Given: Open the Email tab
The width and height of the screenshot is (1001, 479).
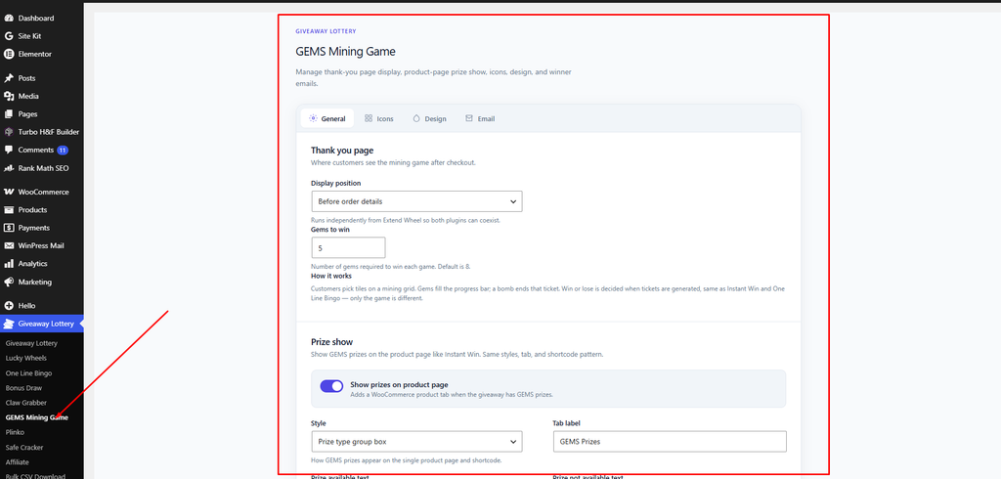Looking at the screenshot, I should tap(480, 119).
